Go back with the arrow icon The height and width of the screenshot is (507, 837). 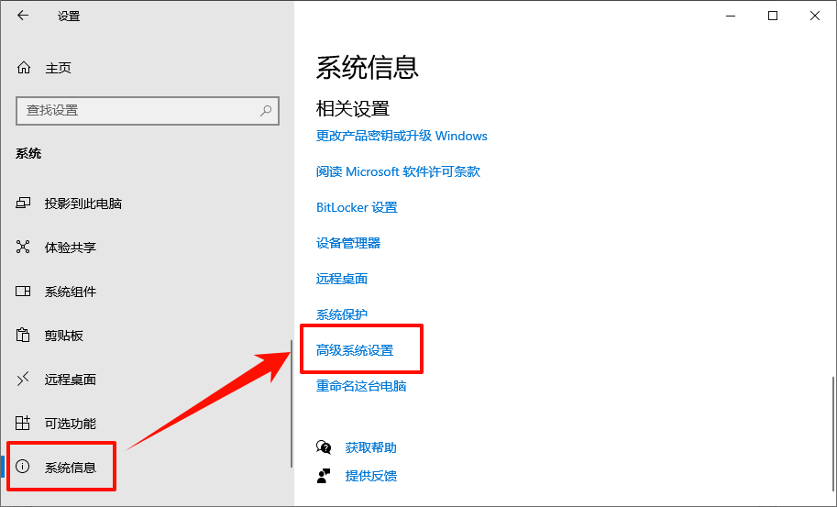tap(22, 16)
